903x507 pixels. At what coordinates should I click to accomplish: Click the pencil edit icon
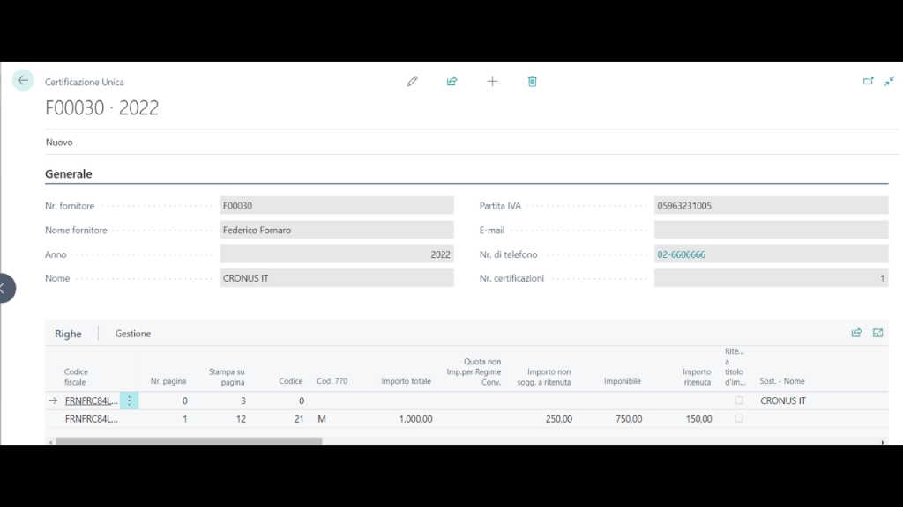[x=412, y=81]
